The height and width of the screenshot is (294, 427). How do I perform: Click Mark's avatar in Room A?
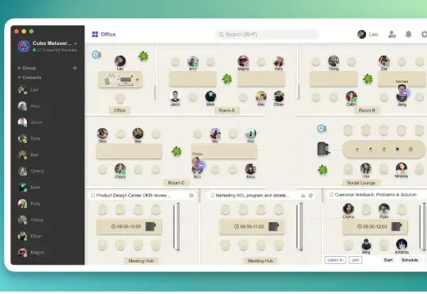click(x=210, y=96)
